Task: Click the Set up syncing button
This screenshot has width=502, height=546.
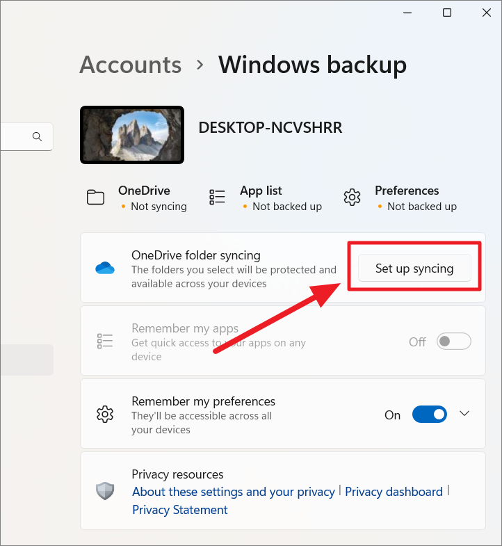Action: pos(414,268)
